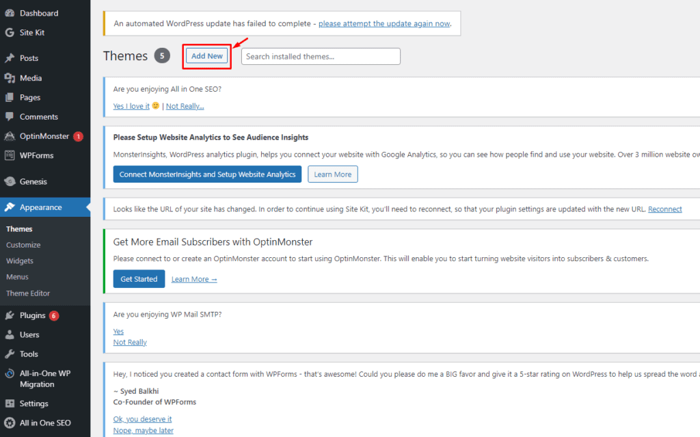Open the Site Kit menu

(31, 32)
